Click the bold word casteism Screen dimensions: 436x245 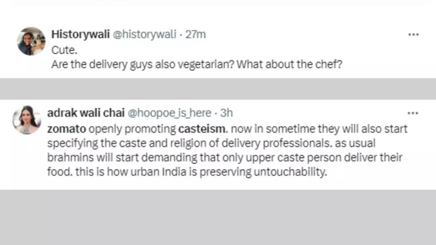[x=202, y=129]
